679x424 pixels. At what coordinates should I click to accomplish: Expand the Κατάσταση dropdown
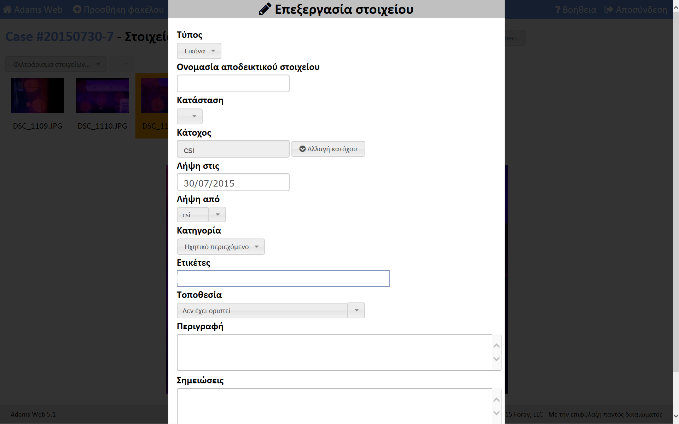click(x=190, y=116)
